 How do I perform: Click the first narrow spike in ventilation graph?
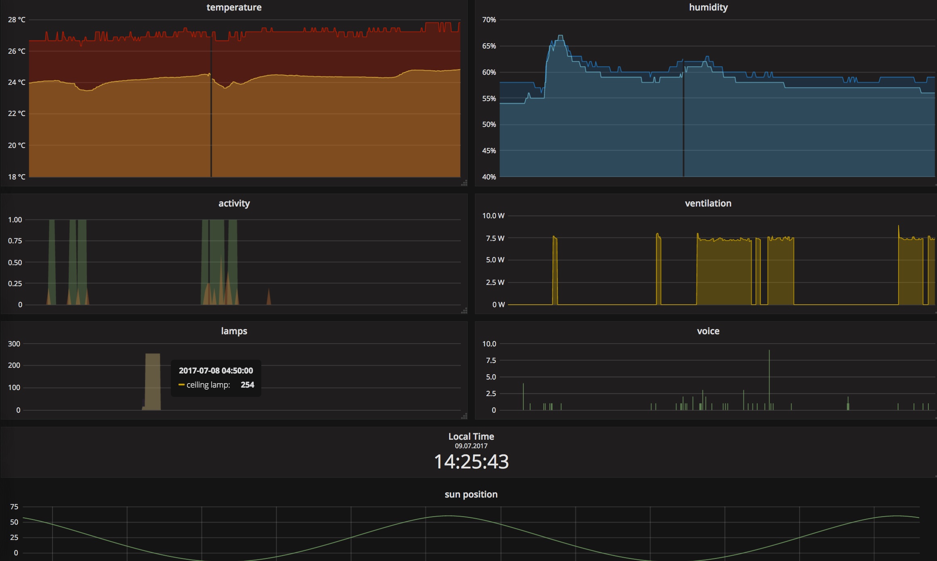coord(555,271)
